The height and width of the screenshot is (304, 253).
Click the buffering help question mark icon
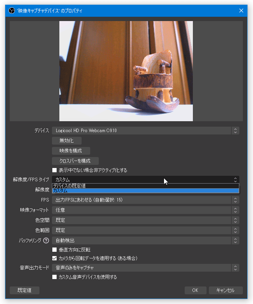(46, 240)
